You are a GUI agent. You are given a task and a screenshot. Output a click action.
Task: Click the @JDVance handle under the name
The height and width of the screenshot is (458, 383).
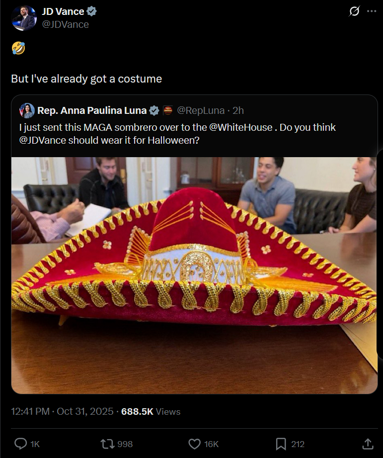pyautogui.click(x=66, y=24)
